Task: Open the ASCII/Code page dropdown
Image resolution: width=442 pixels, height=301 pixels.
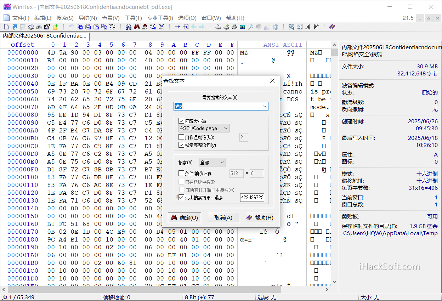Action: coord(204,128)
